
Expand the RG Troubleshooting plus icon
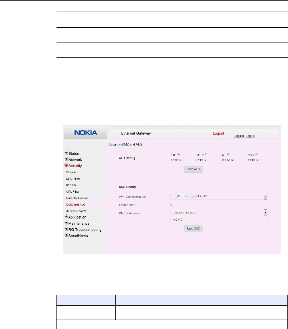pos(67,229)
